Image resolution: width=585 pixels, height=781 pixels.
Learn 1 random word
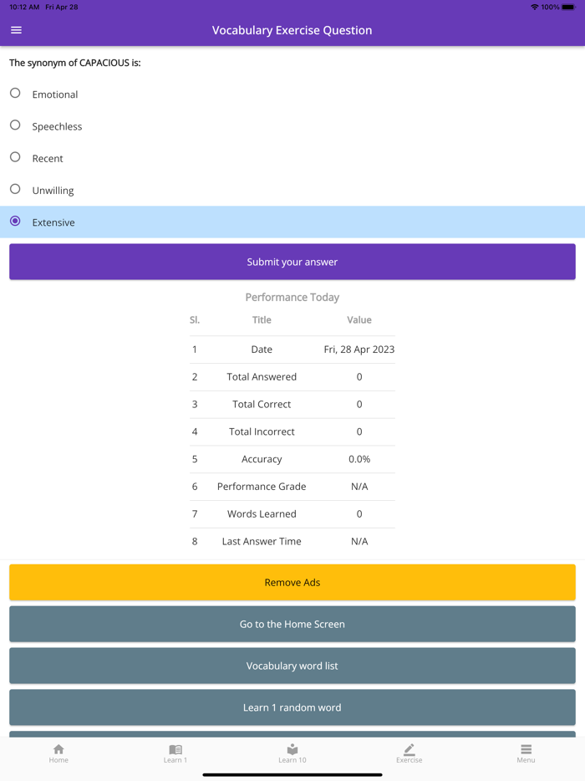[292, 707]
